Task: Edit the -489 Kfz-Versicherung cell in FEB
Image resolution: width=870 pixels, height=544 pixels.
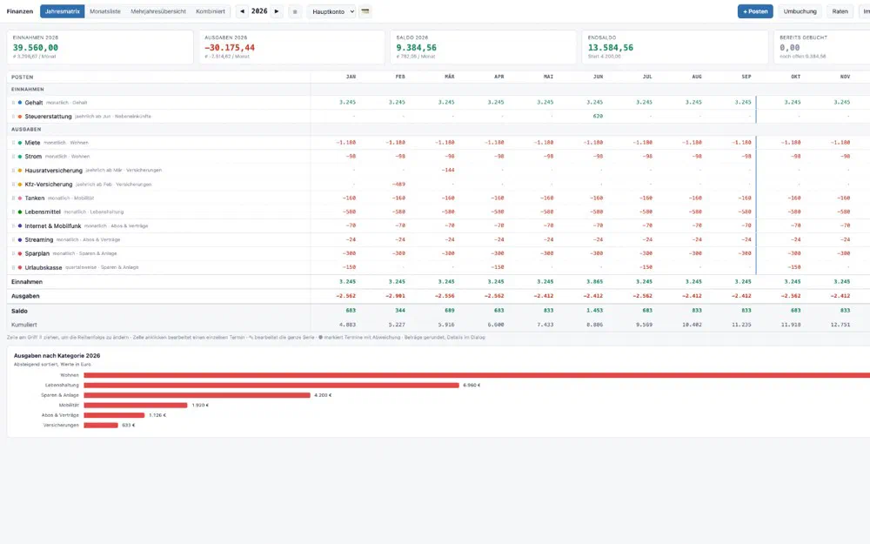Action: point(398,184)
